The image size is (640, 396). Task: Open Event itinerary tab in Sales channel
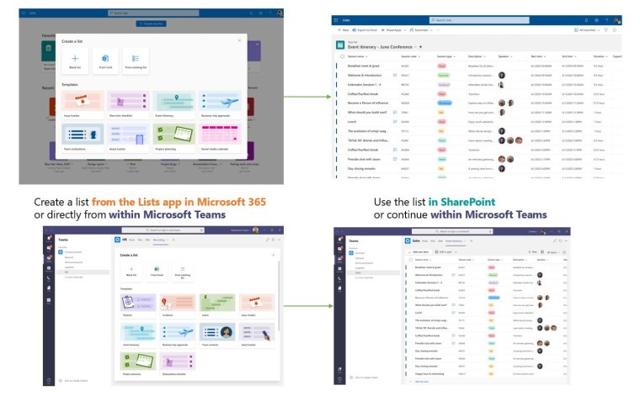[x=455, y=240]
